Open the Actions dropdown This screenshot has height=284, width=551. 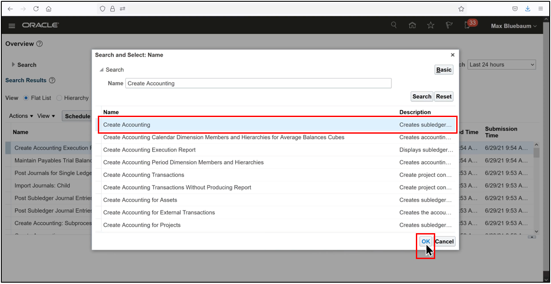click(20, 116)
